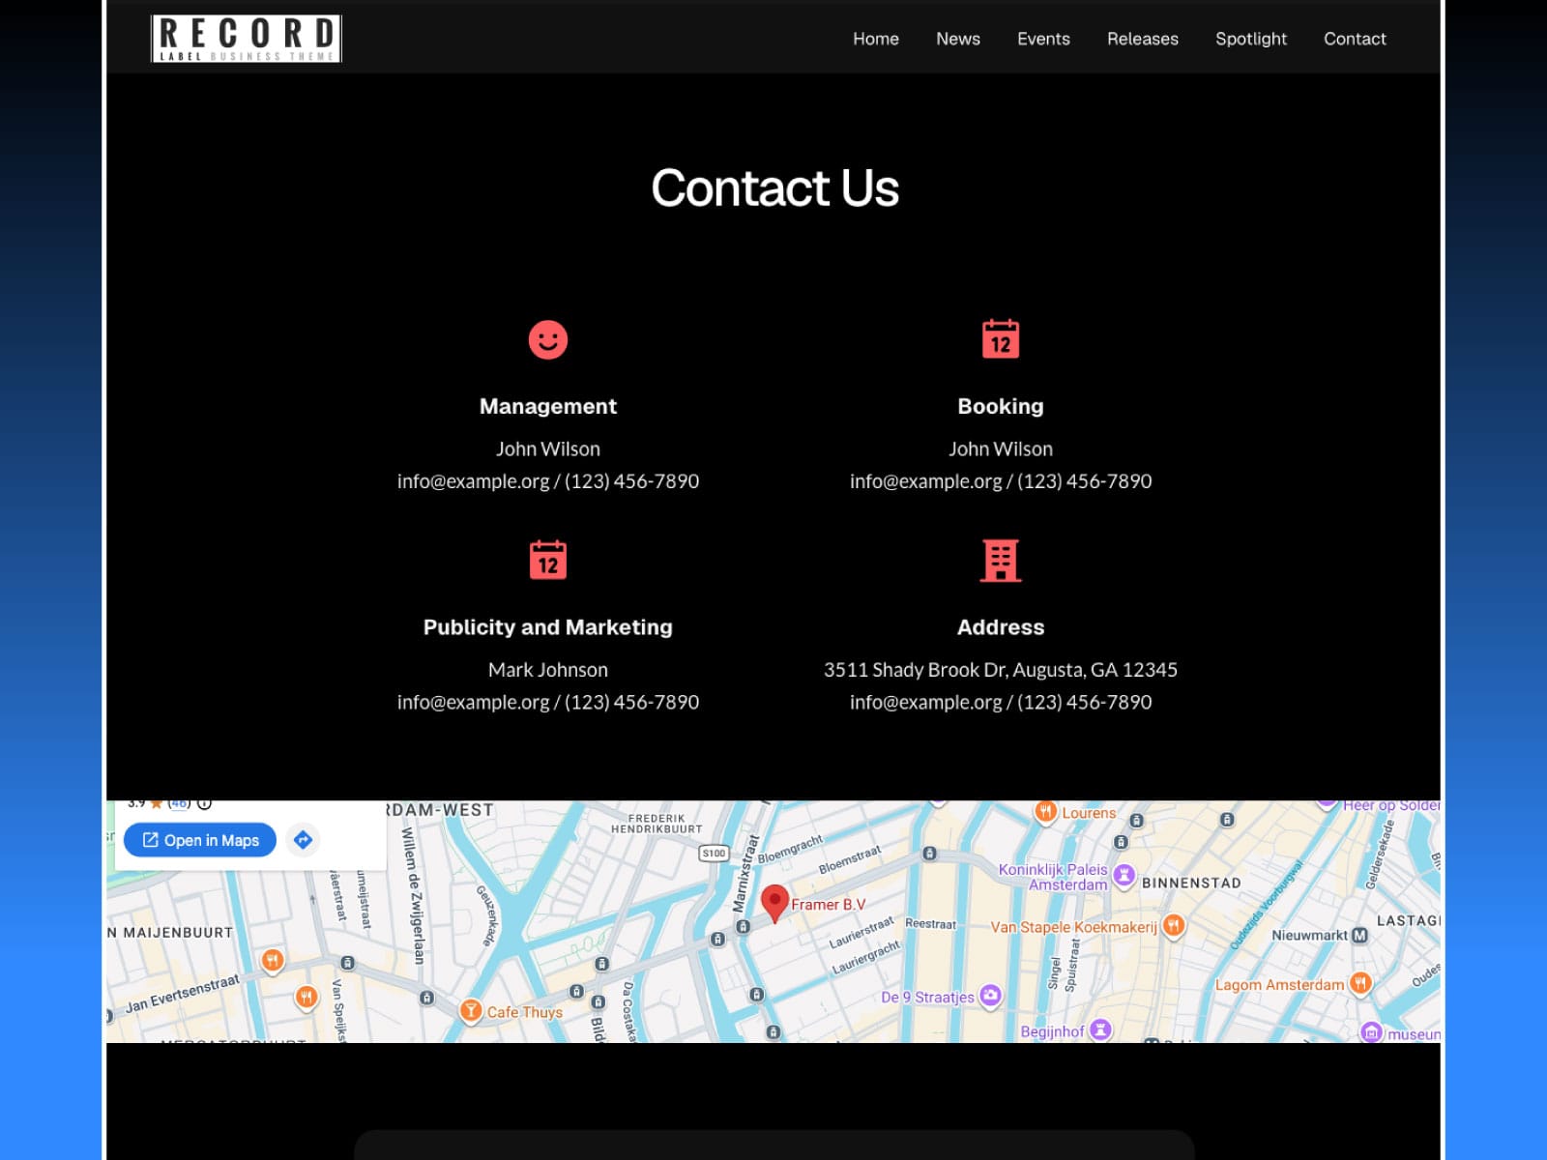Open the Home menu item
The height and width of the screenshot is (1160, 1547).
[876, 39]
